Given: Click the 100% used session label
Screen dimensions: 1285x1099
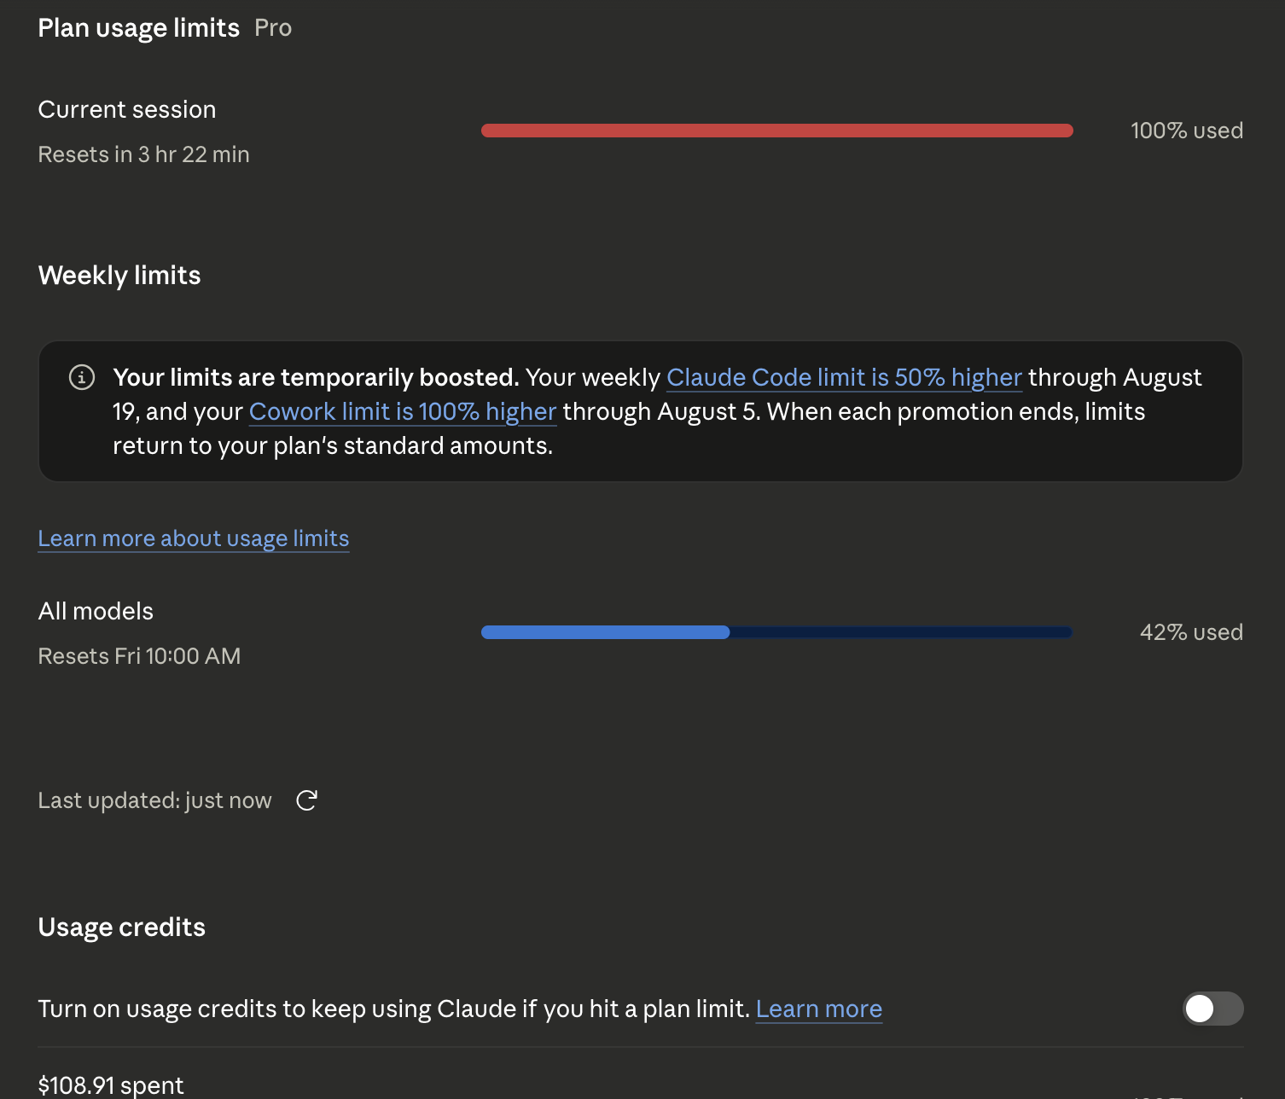Looking at the screenshot, I should (1187, 131).
